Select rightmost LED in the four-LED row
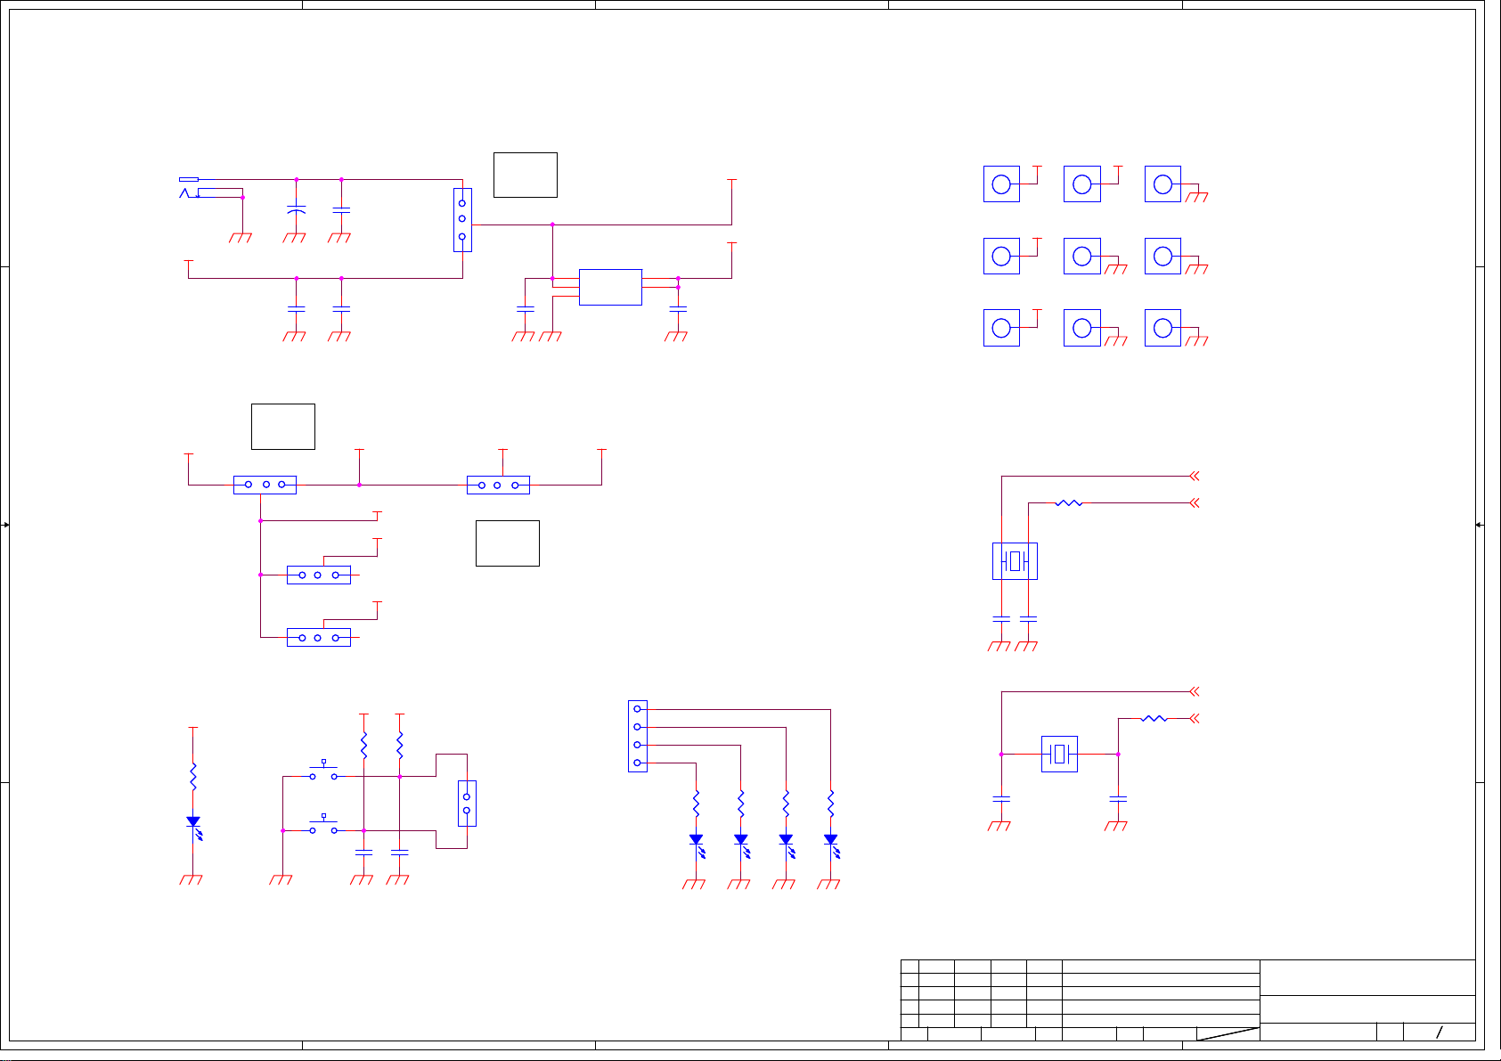 pyautogui.click(x=831, y=845)
